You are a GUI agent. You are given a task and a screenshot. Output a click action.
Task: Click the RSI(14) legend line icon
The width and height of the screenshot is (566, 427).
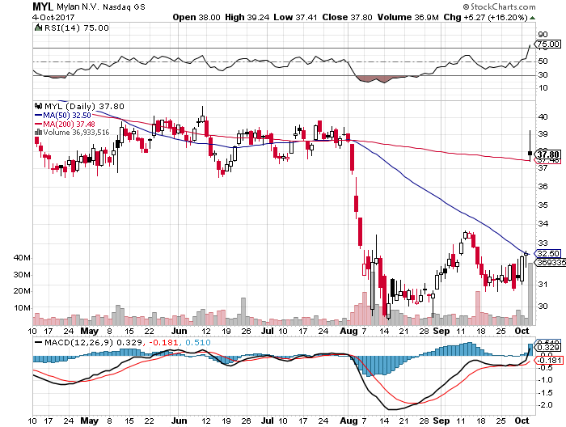point(37,29)
